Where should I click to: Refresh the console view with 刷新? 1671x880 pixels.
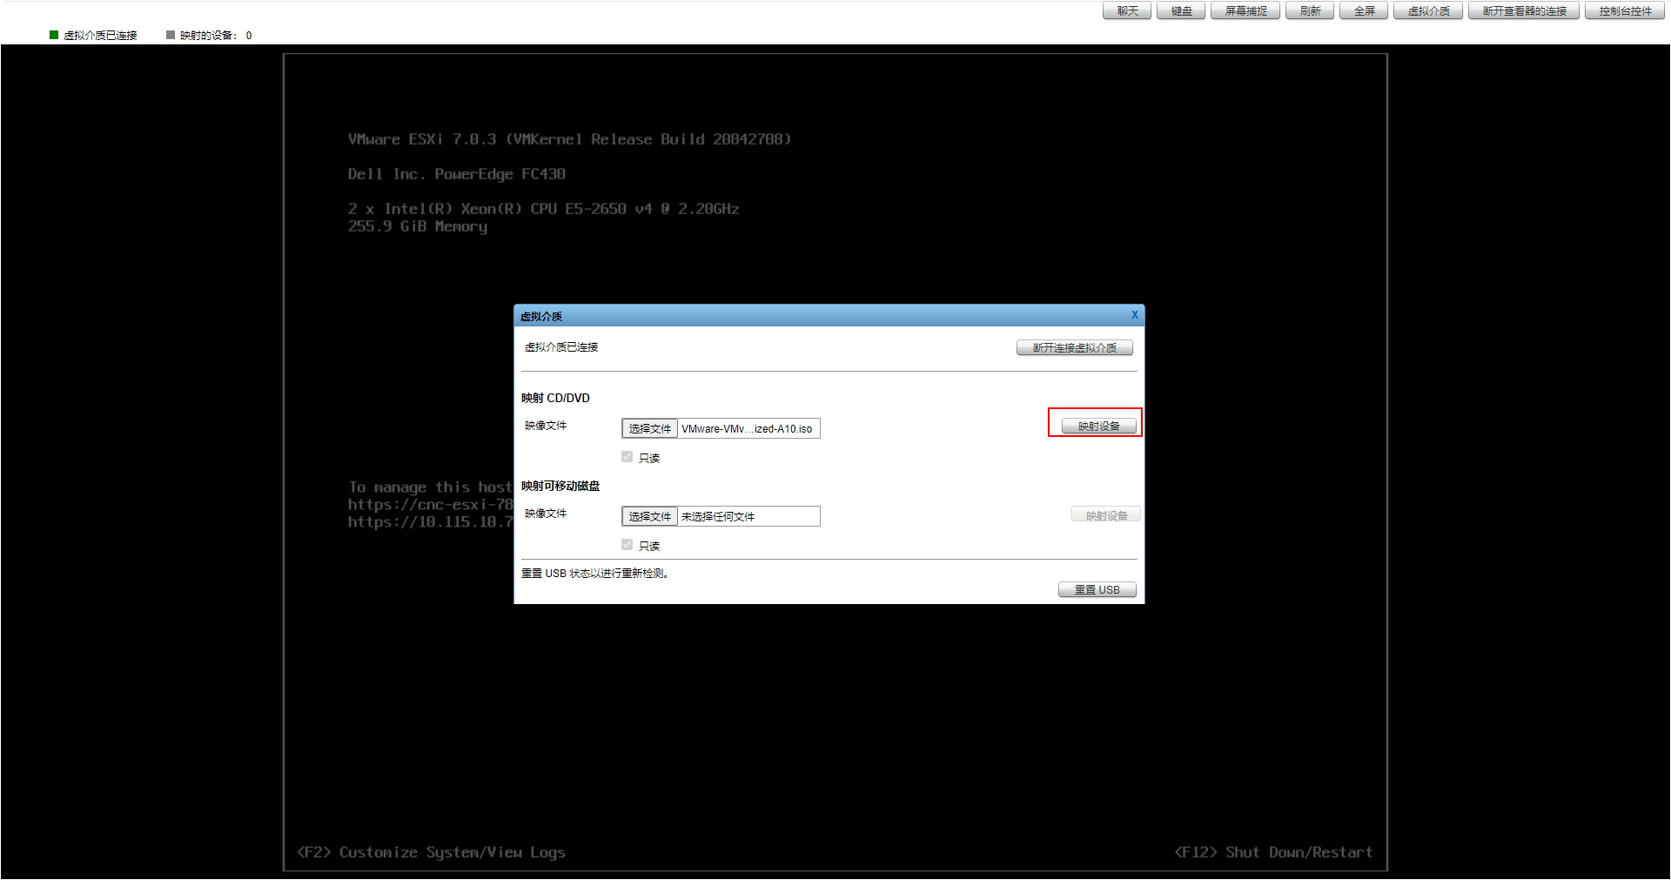[1309, 10]
